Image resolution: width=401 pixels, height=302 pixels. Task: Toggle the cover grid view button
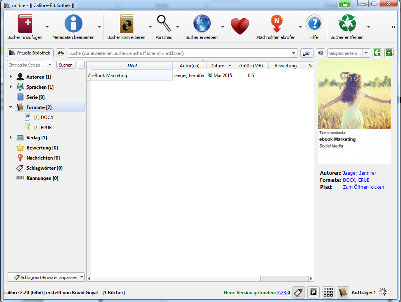pyautogui.click(x=329, y=292)
